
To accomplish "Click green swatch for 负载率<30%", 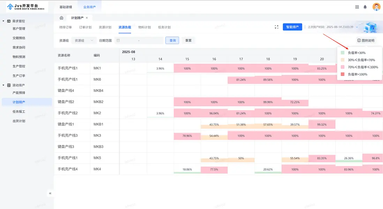I will 343,53.
